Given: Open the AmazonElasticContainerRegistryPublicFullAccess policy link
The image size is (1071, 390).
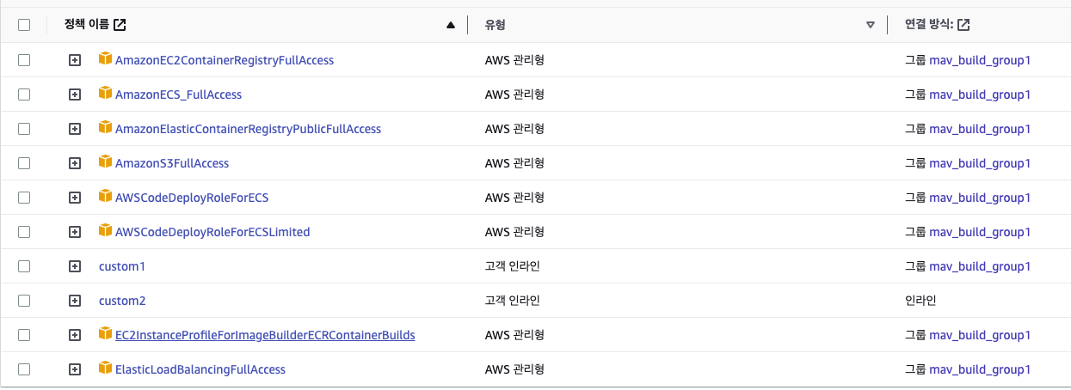Looking at the screenshot, I should 248,129.
